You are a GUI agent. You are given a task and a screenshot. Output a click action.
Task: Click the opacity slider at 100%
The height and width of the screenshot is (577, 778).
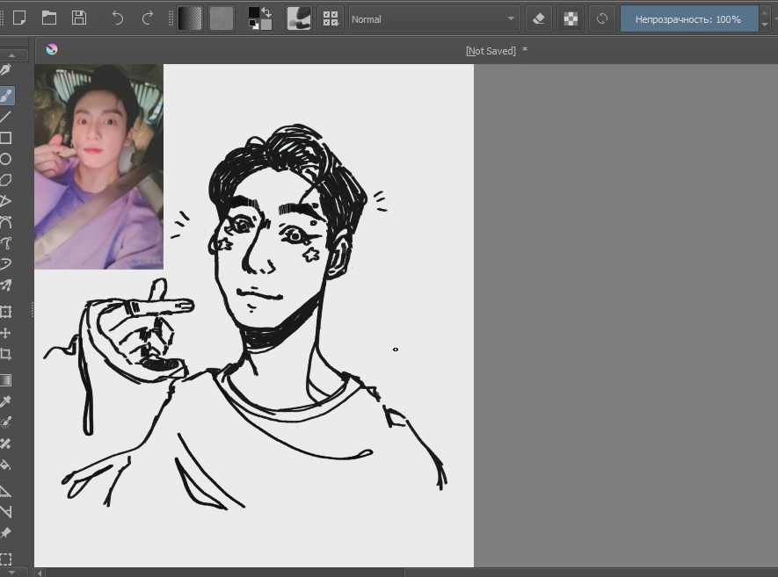click(x=688, y=18)
